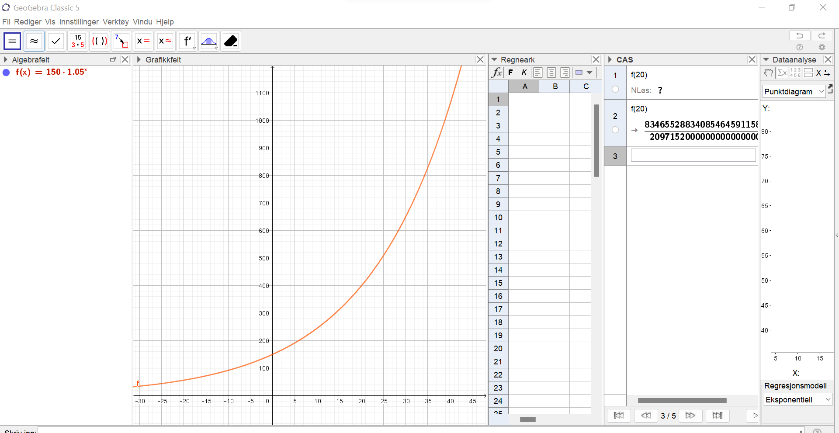Select the Solve Numerically (x≈) tool

pyautogui.click(x=165, y=41)
